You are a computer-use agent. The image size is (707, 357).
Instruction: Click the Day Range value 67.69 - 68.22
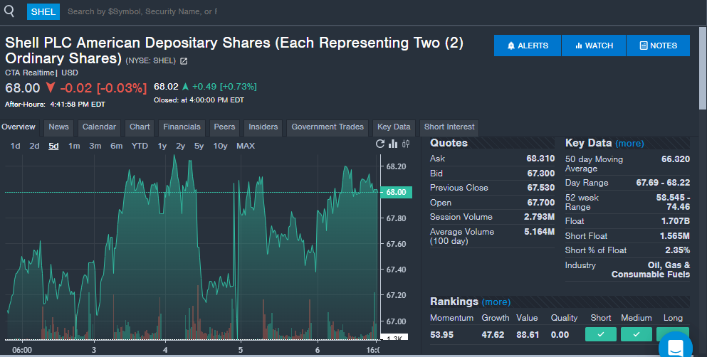663,183
